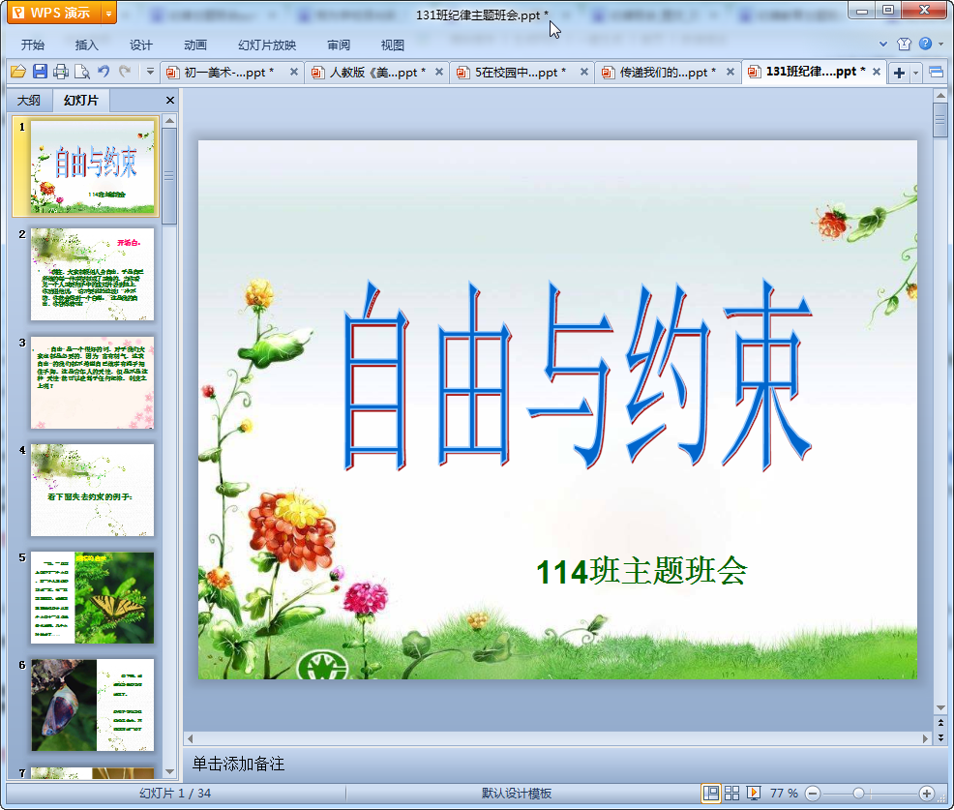Viewport: 954px width, 810px height.
Task: Click the Open folder icon in toolbar
Action: [18, 72]
